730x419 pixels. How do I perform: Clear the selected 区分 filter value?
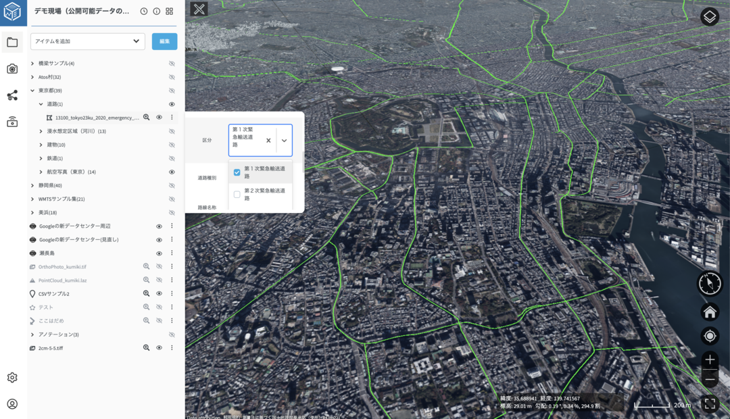268,141
